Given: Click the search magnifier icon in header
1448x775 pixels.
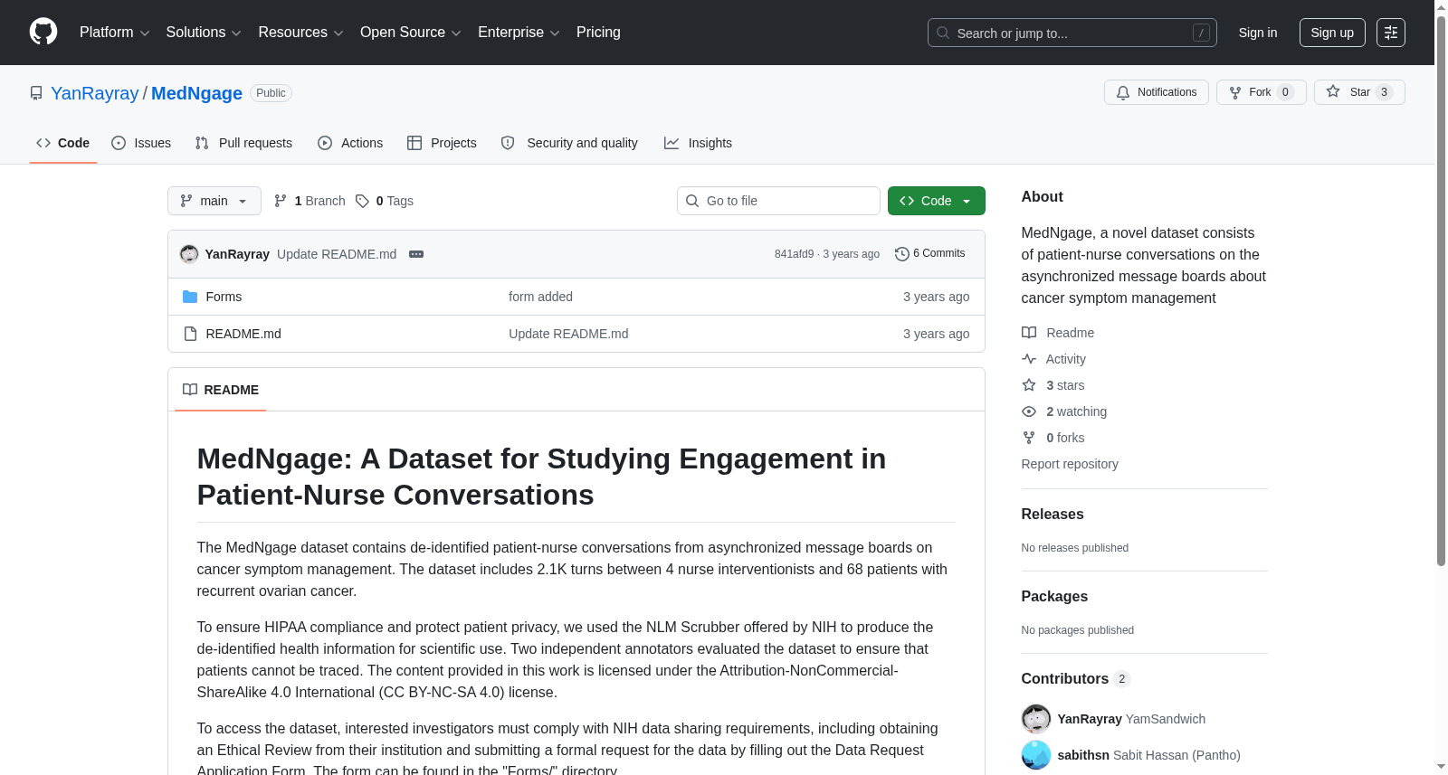Looking at the screenshot, I should tap(943, 33).
